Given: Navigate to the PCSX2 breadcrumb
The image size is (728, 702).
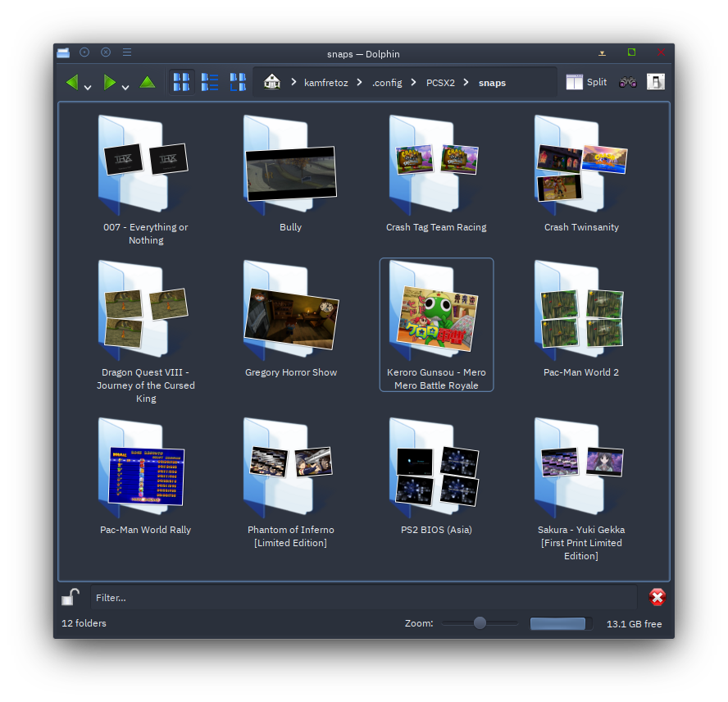Looking at the screenshot, I should 440,83.
